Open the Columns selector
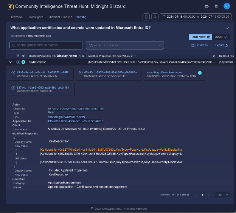Viewport: 236px width, 213px height. [199, 45]
